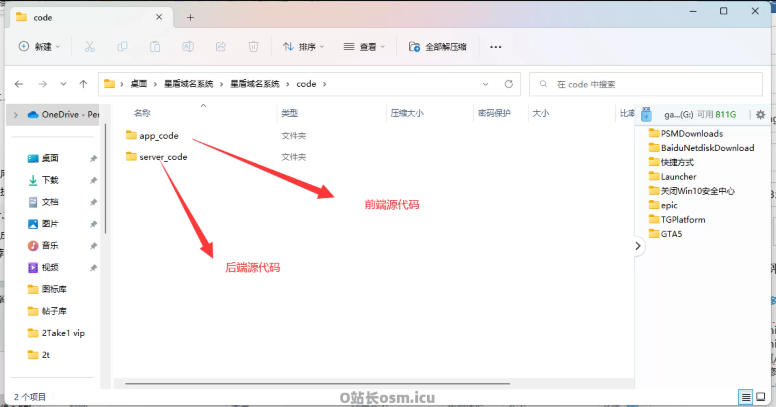Go up one folder level arrow
Screen dimensions: 776x407
click(83, 84)
